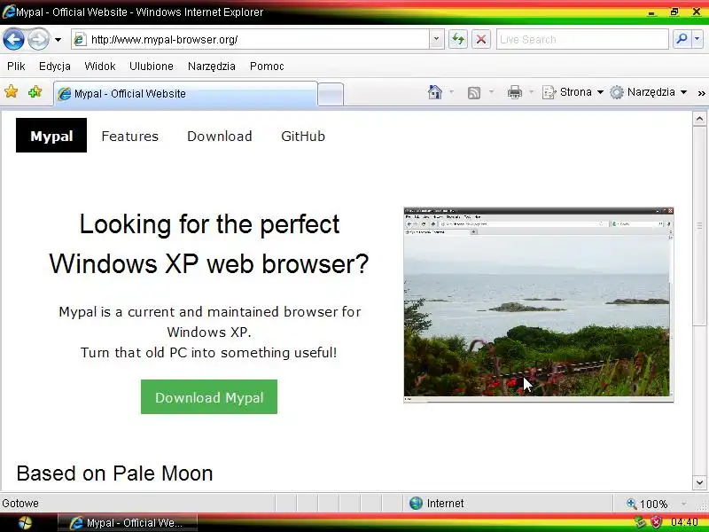Expand the address bar history dropdown
Screen dimensions: 709x532
click(x=436, y=40)
